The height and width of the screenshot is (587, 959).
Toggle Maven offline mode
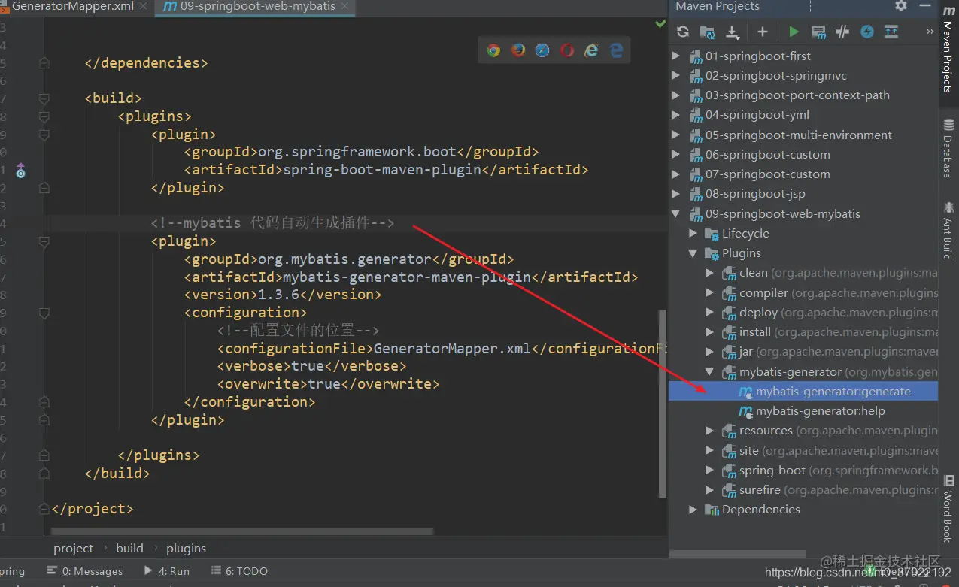pyautogui.click(x=842, y=32)
